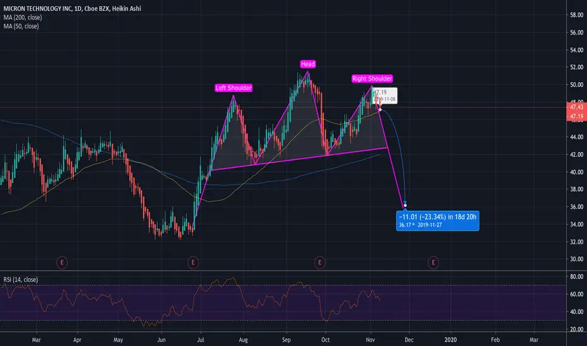The image size is (587, 346).
Task: Click the MICRON TECHNOLOGY INC chart title
Action: pyautogui.click(x=72, y=9)
